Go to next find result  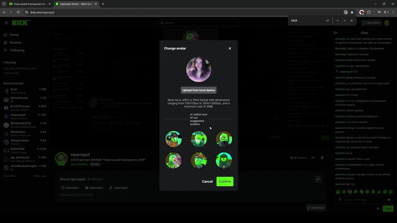pos(344,20)
